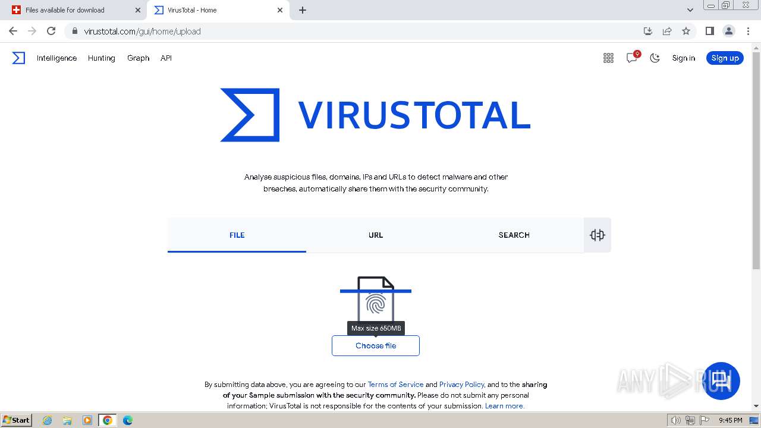Open the blue chat widget button
Viewport: 761px width, 428px height.
[x=721, y=381]
